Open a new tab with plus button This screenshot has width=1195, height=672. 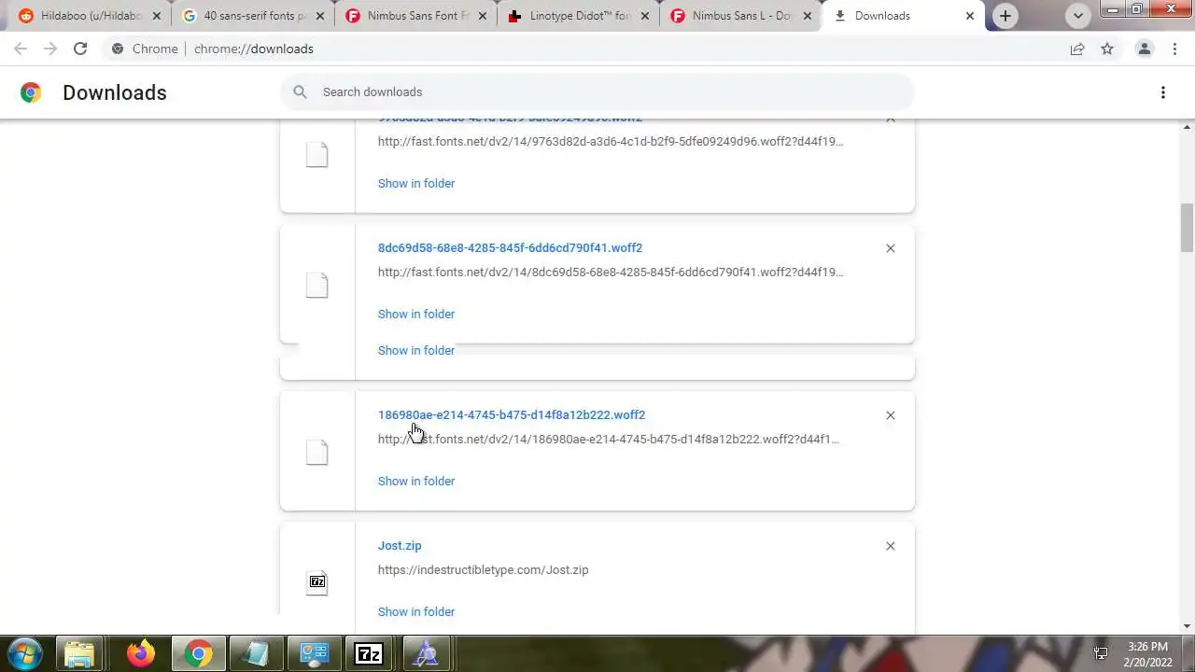tap(1005, 16)
